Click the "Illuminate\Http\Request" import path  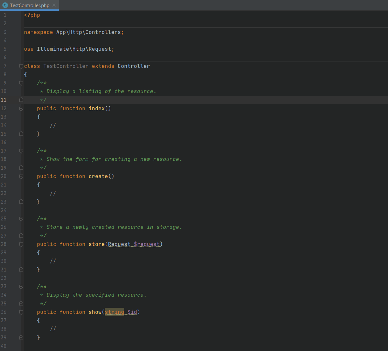(x=74, y=49)
